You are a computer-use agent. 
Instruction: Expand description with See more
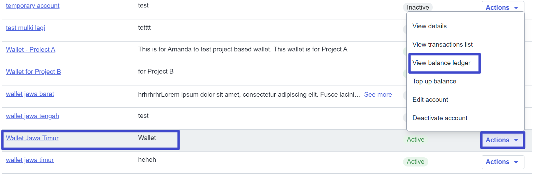(x=378, y=94)
